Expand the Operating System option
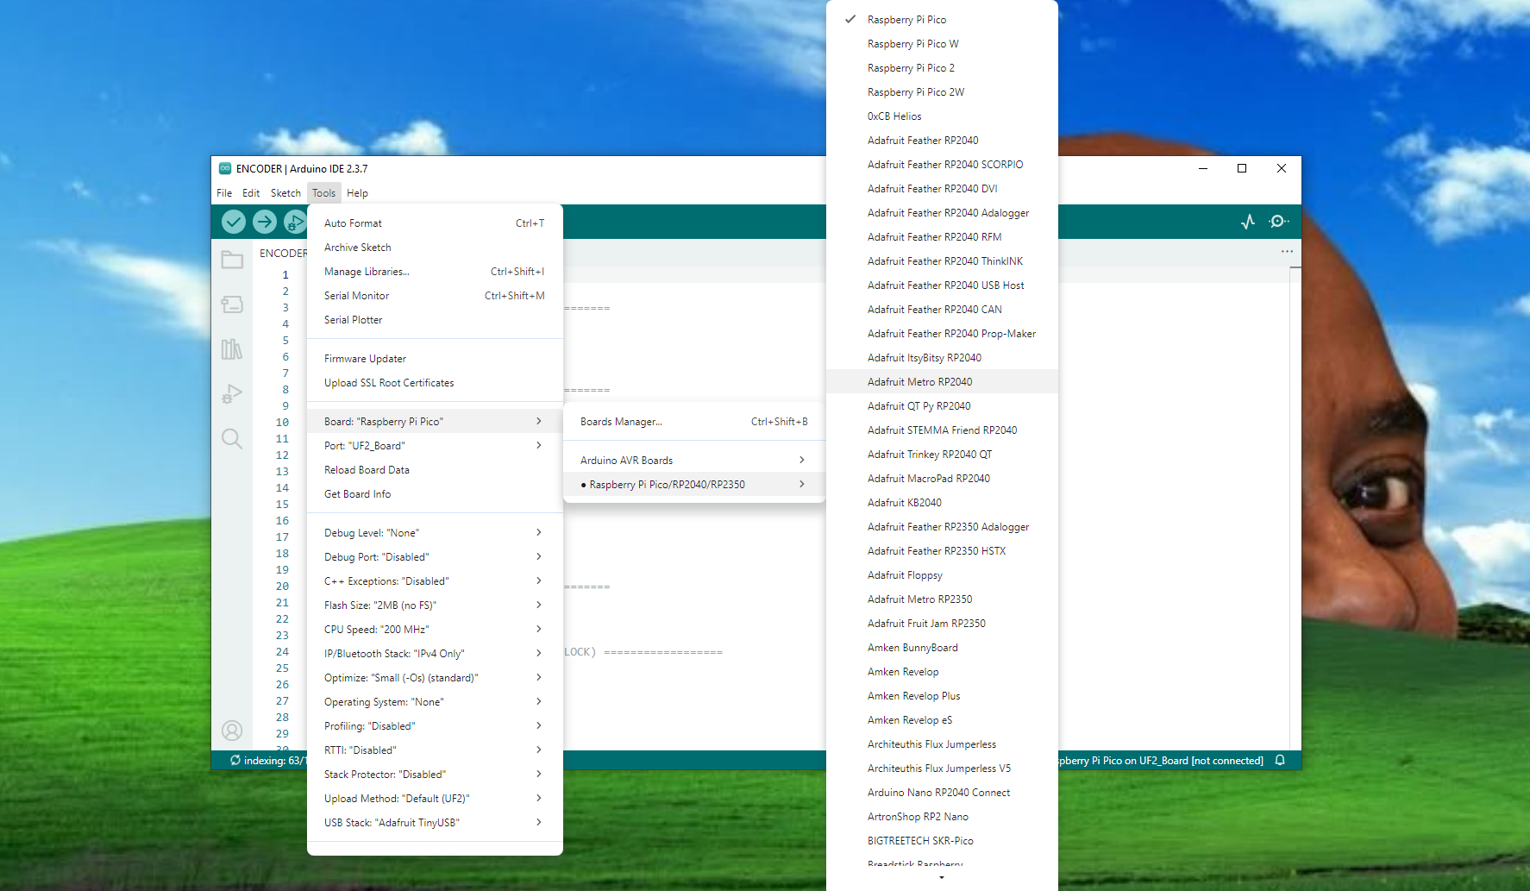The image size is (1530, 891). (x=435, y=702)
